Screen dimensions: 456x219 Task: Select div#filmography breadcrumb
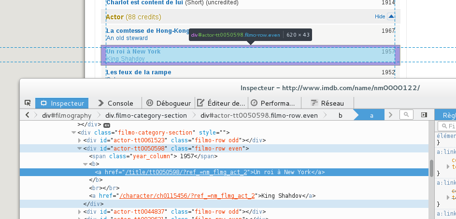click(67, 115)
